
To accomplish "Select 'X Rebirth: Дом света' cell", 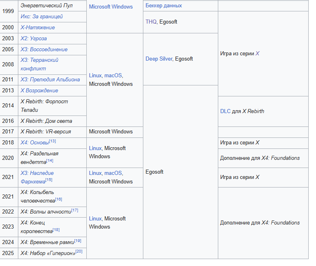I will coord(53,121).
